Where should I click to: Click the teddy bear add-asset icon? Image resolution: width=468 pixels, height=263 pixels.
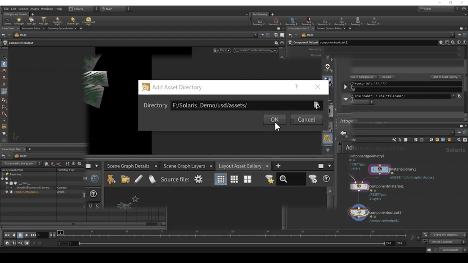point(111,179)
